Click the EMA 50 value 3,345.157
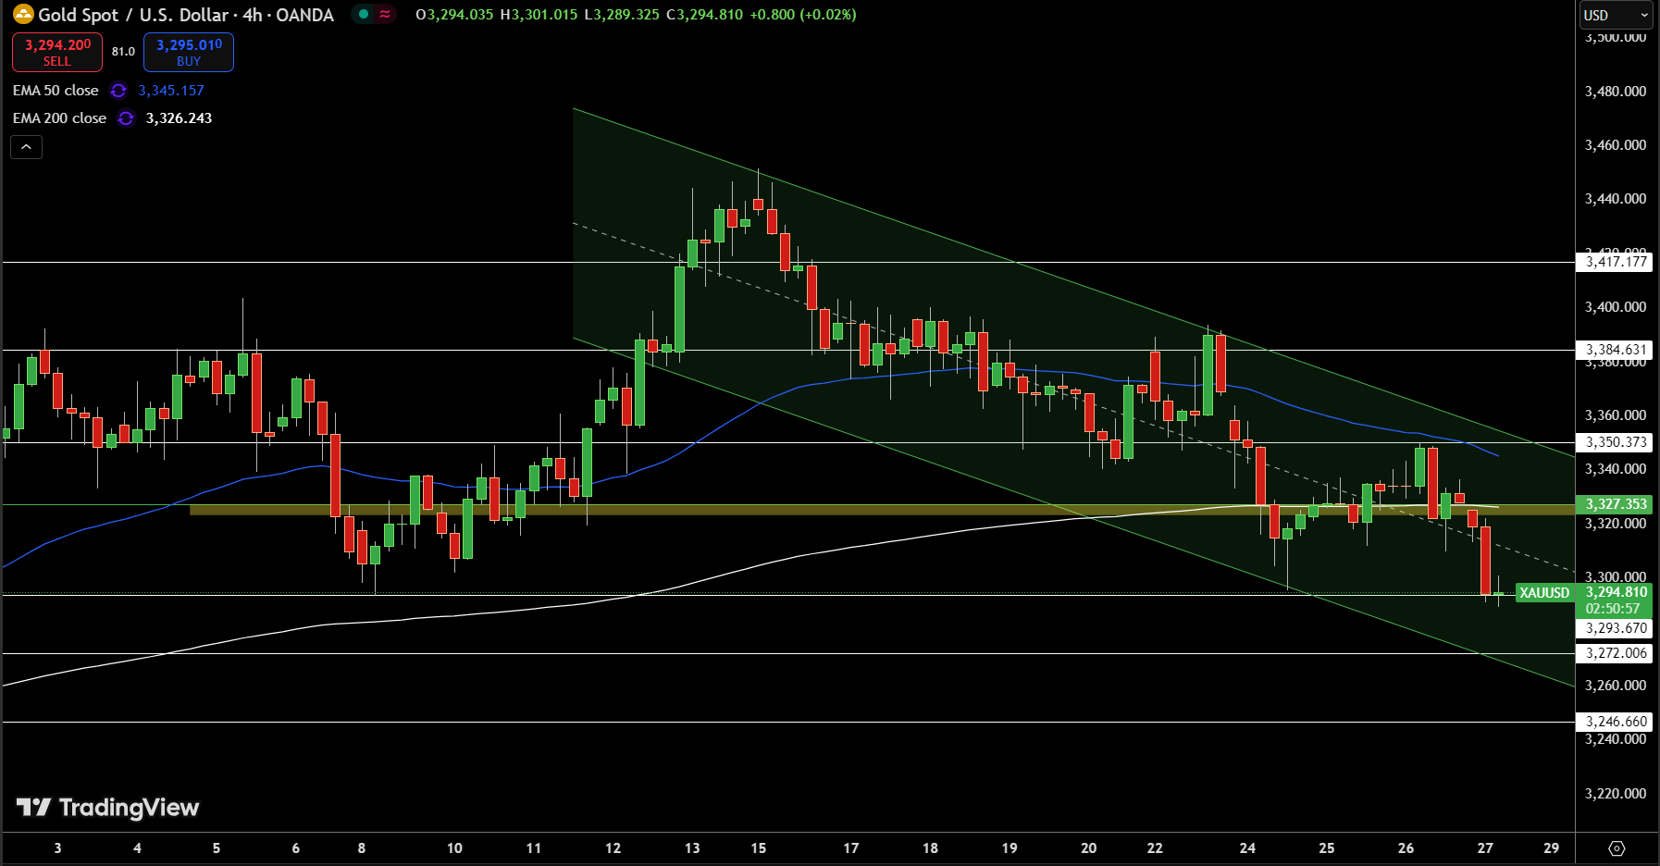 tap(171, 91)
